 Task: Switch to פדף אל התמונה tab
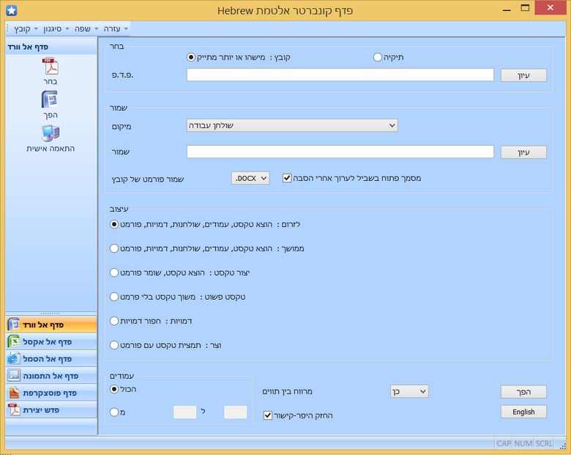[x=51, y=376]
